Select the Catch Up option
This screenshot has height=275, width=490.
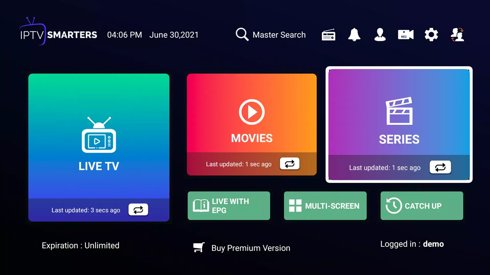tap(422, 205)
